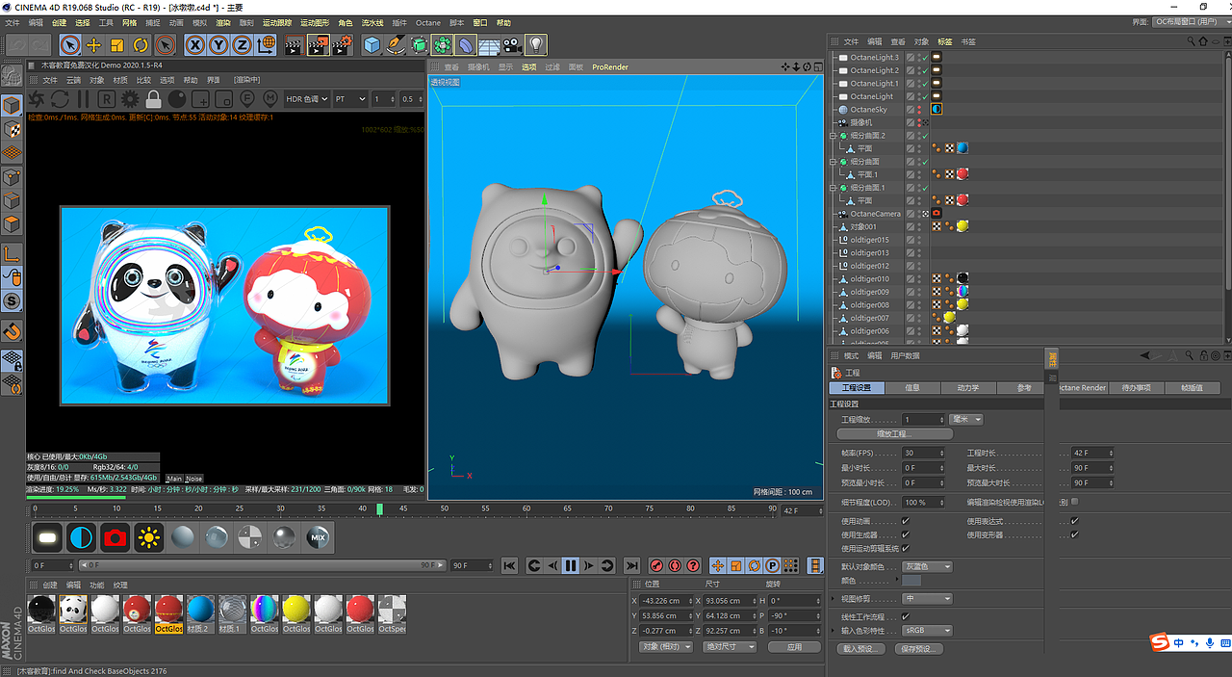Open 视图修剪 dropdown
1232x677 pixels.
928,599
